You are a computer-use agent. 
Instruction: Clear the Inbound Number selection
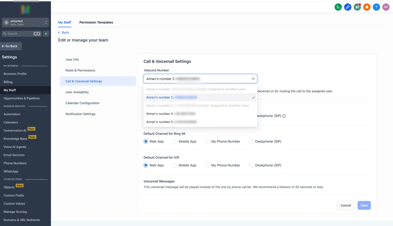tap(253, 79)
